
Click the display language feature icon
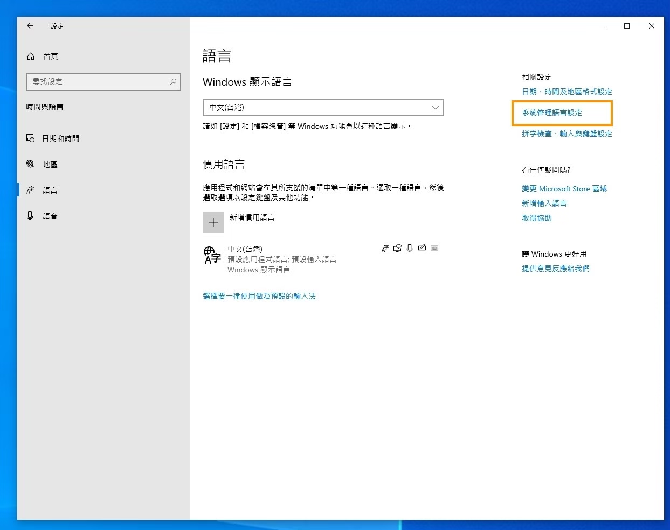pos(385,249)
